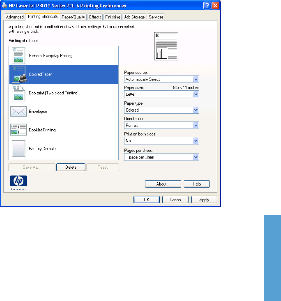Open the Paper source dropdown
This screenshot has width=281, height=301.
[x=162, y=79]
